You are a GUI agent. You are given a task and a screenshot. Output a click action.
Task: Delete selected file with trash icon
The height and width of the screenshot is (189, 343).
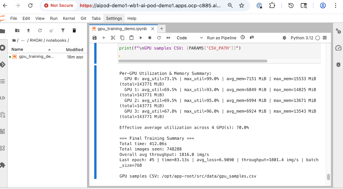coord(74,31)
